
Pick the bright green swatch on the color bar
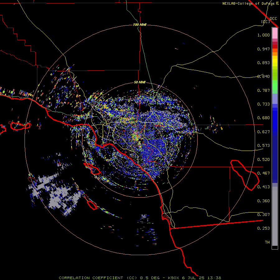coord(275,85)
